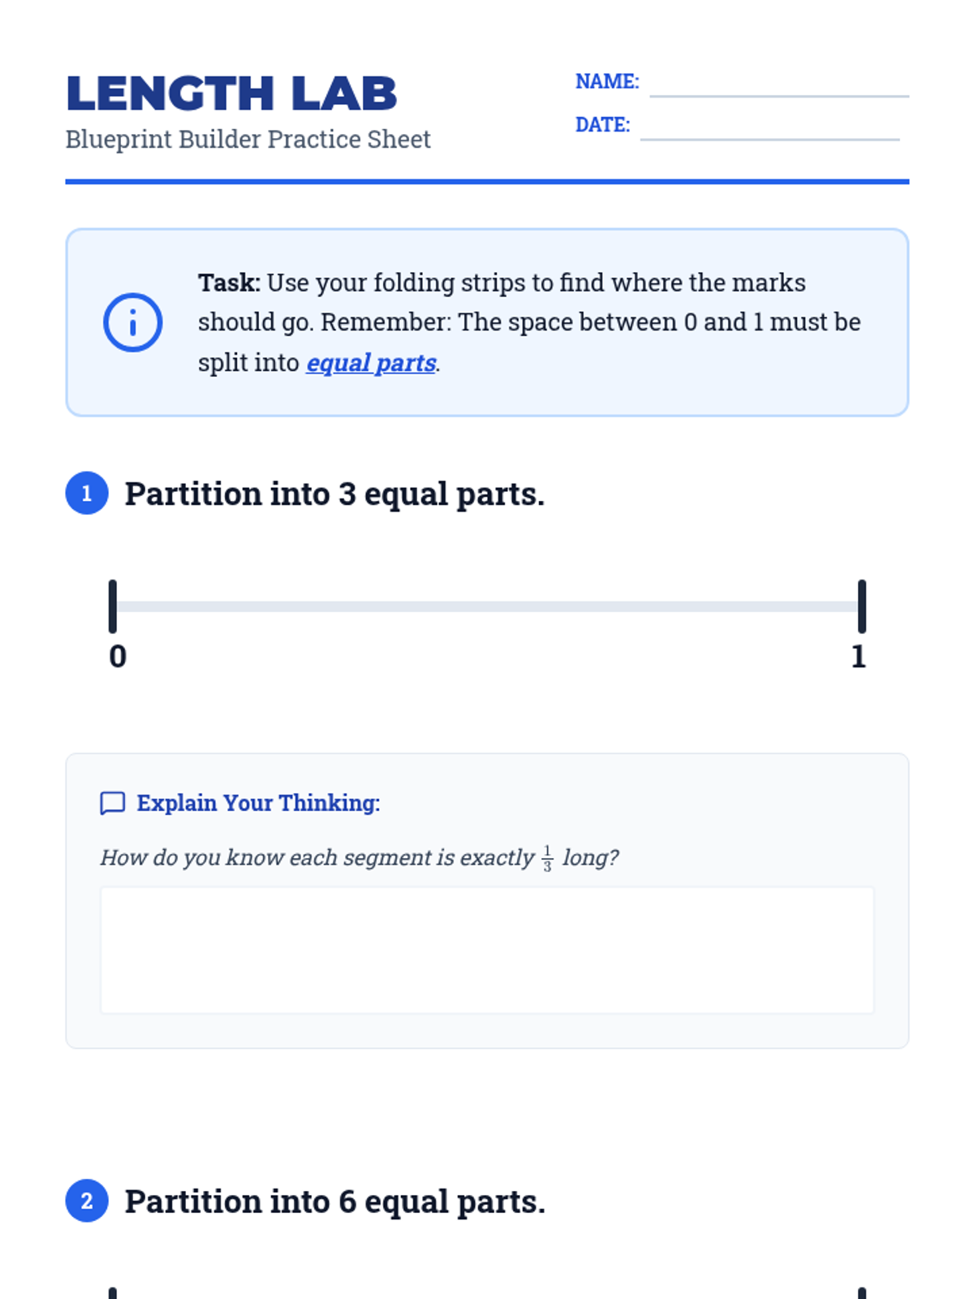Select the "Partition into 6 equal parts" heading
Screen dimensions: 974x1299
334,1202
